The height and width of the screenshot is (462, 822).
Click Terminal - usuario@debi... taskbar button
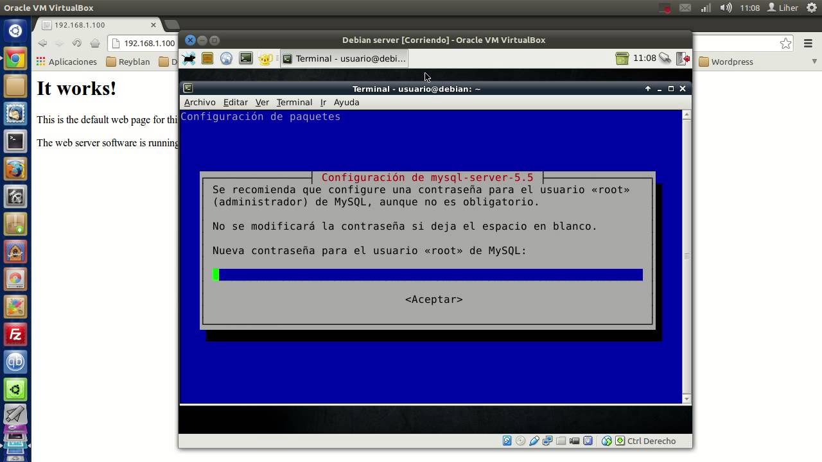click(x=344, y=58)
